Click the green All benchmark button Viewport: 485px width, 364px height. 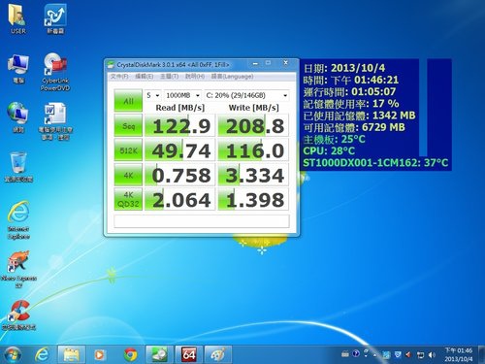[128, 101]
